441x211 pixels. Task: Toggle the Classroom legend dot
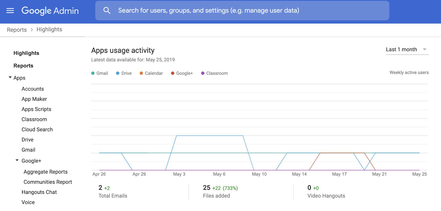coord(203,73)
